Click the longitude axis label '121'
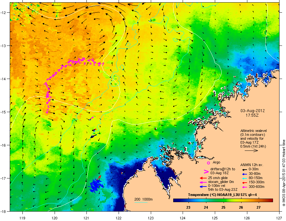 (86, 218)
